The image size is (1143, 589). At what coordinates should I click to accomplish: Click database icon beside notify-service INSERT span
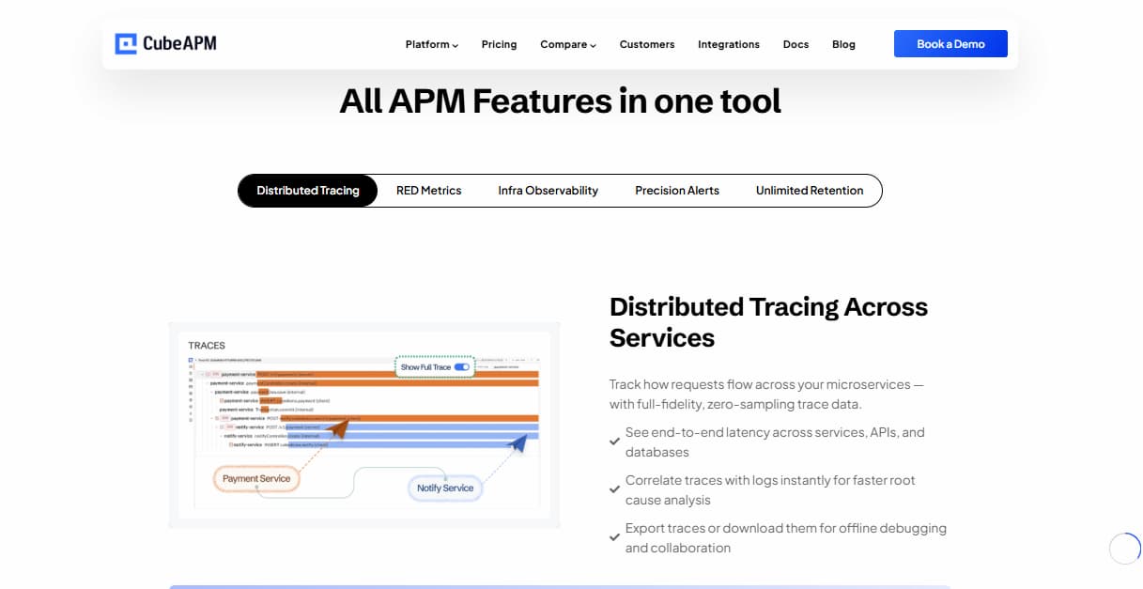click(x=230, y=445)
